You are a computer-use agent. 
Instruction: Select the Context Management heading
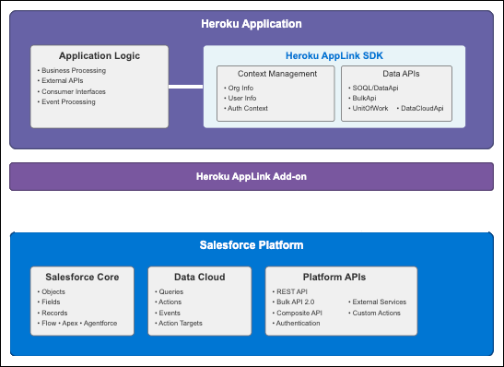pos(277,74)
